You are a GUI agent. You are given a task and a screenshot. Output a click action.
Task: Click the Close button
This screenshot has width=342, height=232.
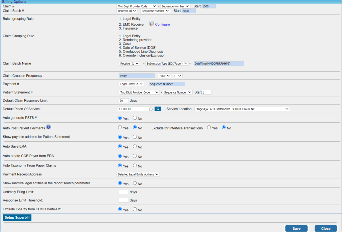coord(326,228)
